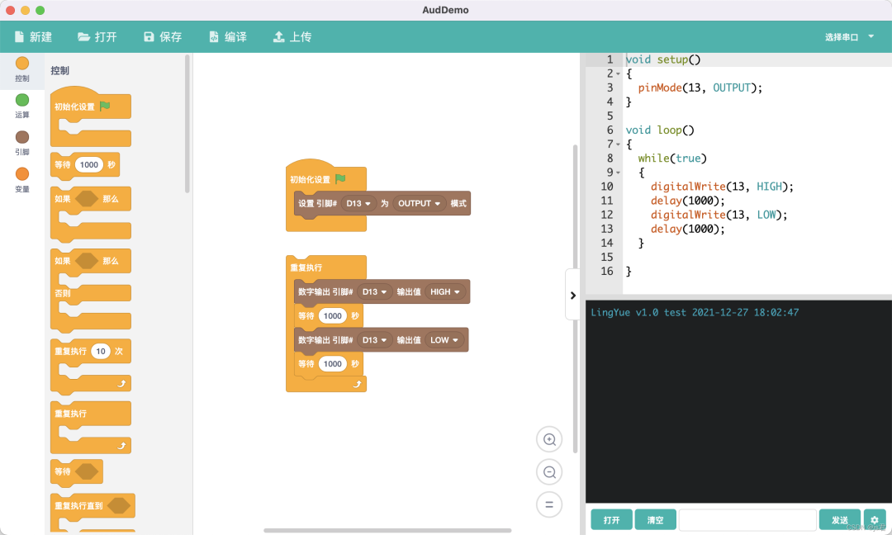This screenshot has width=892, height=535.
Task: Click the 上传 (Upload) toolbar icon
Action: tap(279, 36)
